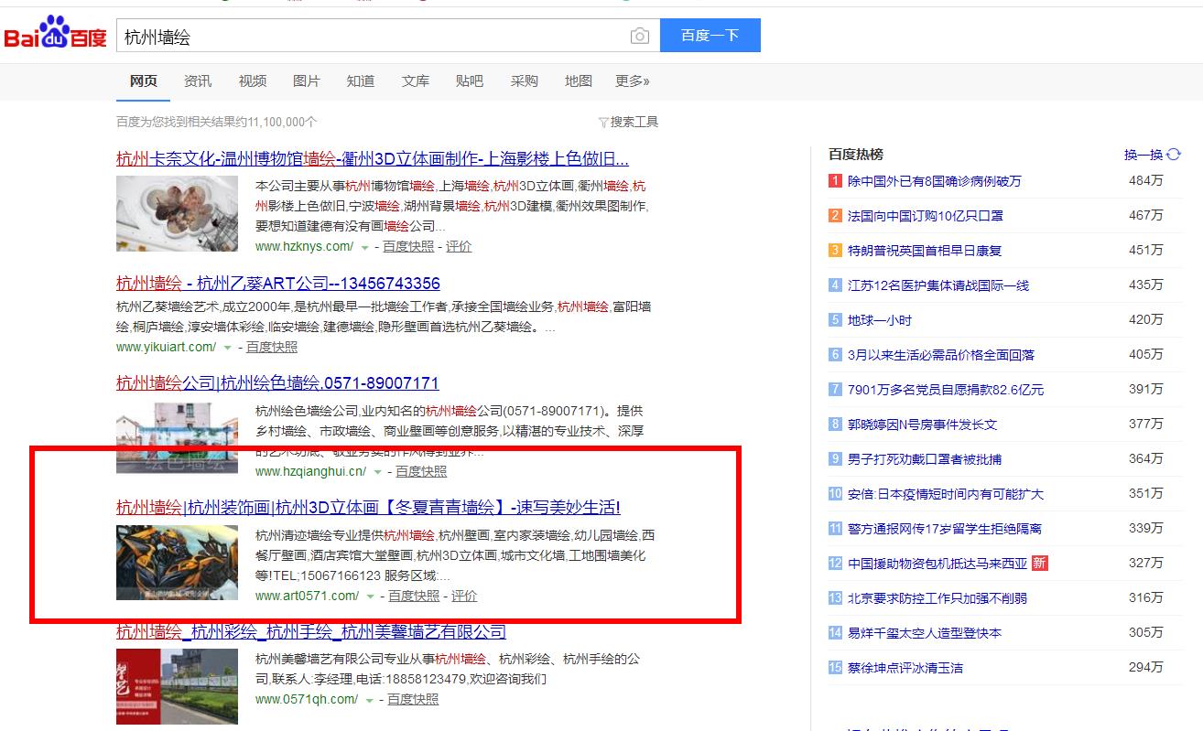Screen dimensions: 1203x731
Task: Switch to the 贴吧 tab
Action: point(470,81)
